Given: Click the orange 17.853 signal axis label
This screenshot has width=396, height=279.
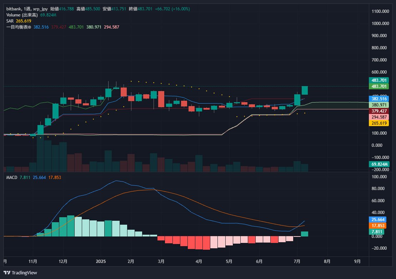Looking at the screenshot, I should [378, 226].
